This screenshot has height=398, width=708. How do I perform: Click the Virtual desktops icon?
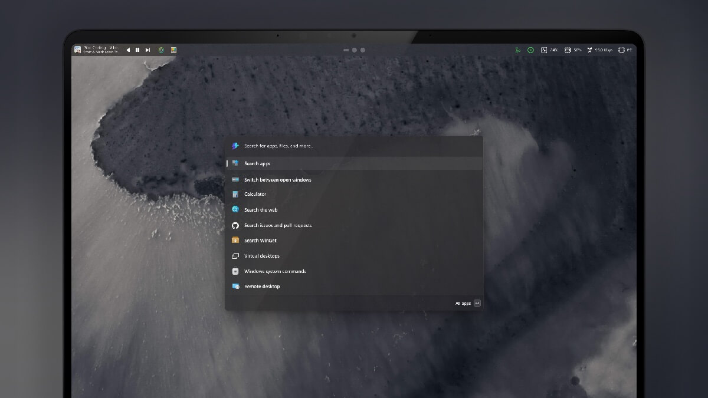(x=236, y=256)
